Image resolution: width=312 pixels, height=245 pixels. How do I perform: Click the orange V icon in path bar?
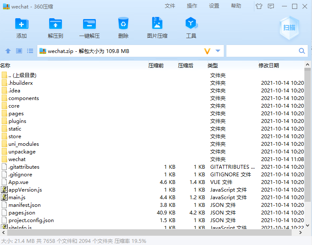tap(207, 51)
